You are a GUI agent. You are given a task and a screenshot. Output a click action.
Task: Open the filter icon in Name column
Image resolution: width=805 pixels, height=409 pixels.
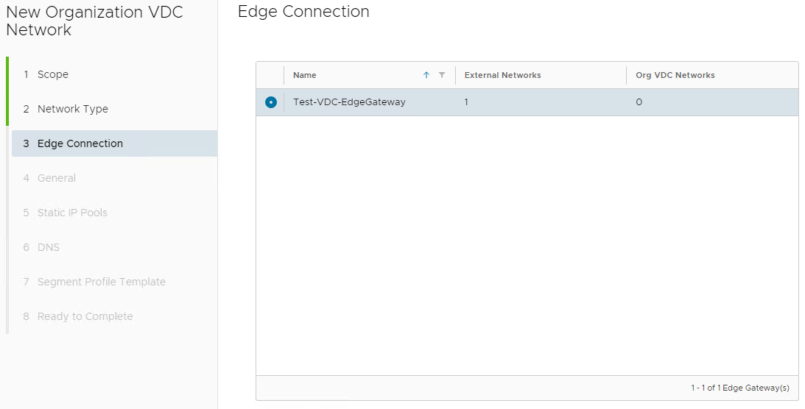point(442,75)
